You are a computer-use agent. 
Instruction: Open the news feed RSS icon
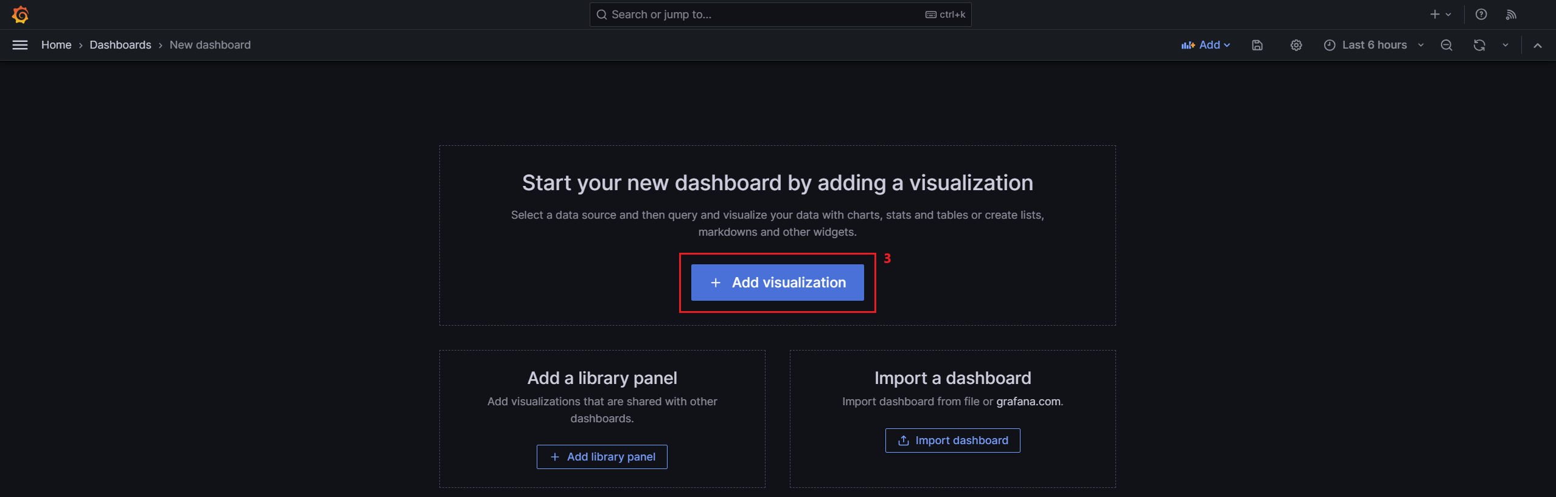coord(1511,15)
